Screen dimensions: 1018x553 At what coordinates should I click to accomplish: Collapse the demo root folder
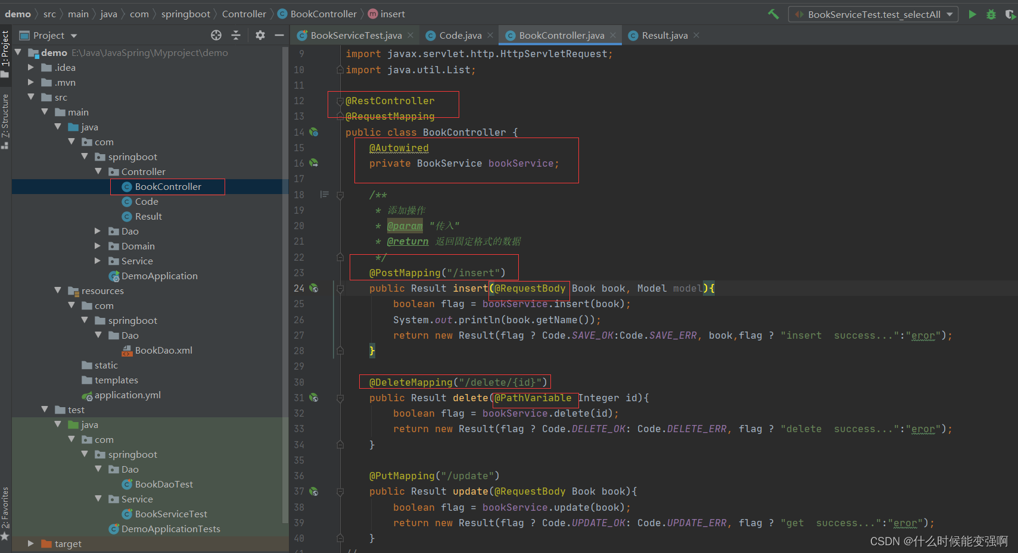click(18, 52)
